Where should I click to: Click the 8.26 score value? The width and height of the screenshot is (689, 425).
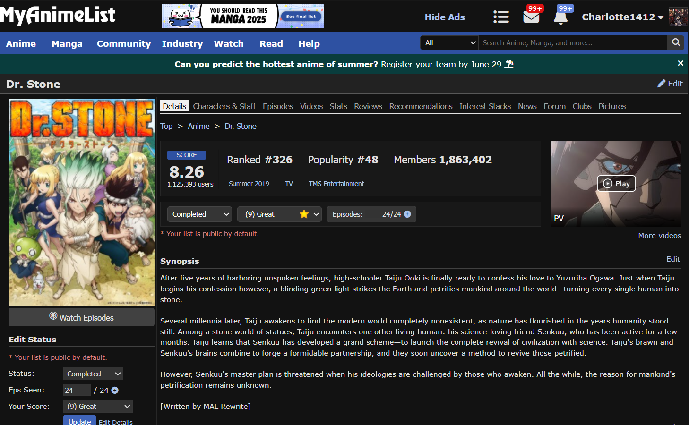187,172
